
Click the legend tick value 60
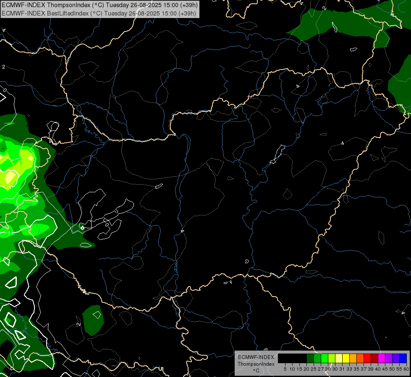tap(406, 369)
